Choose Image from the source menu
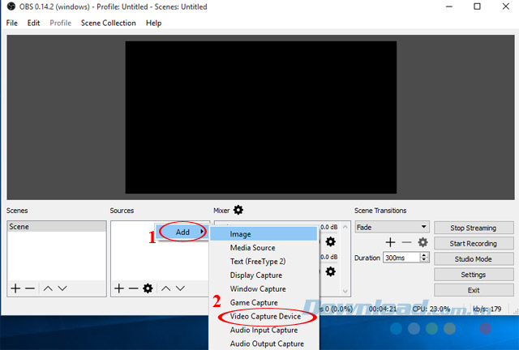The image size is (519, 350). coord(240,234)
